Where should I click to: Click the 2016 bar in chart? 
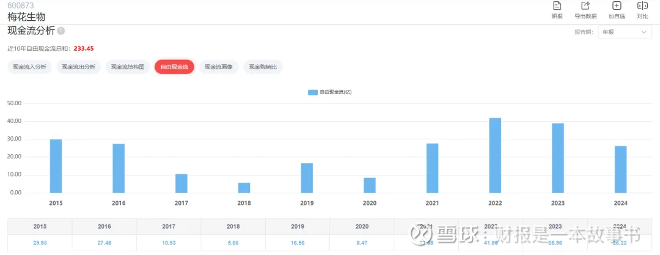(x=119, y=168)
